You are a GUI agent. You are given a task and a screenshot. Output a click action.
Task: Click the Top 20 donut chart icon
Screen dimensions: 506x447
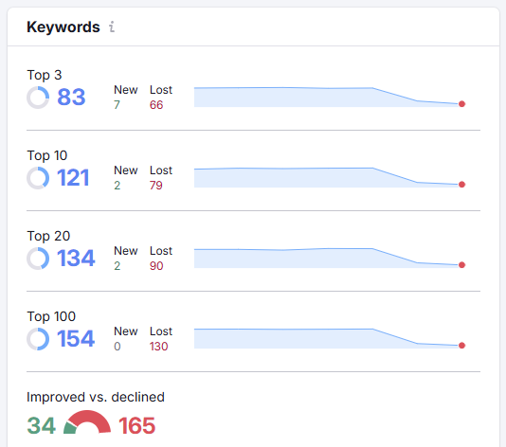[x=38, y=259]
